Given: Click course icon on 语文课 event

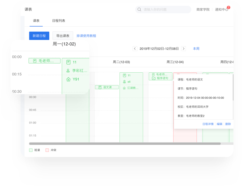Looking at the screenshot, I should (100, 87).
